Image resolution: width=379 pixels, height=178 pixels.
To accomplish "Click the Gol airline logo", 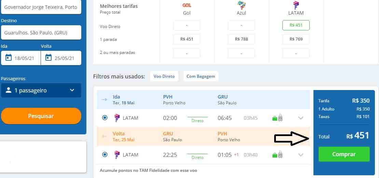I will 187,5.
